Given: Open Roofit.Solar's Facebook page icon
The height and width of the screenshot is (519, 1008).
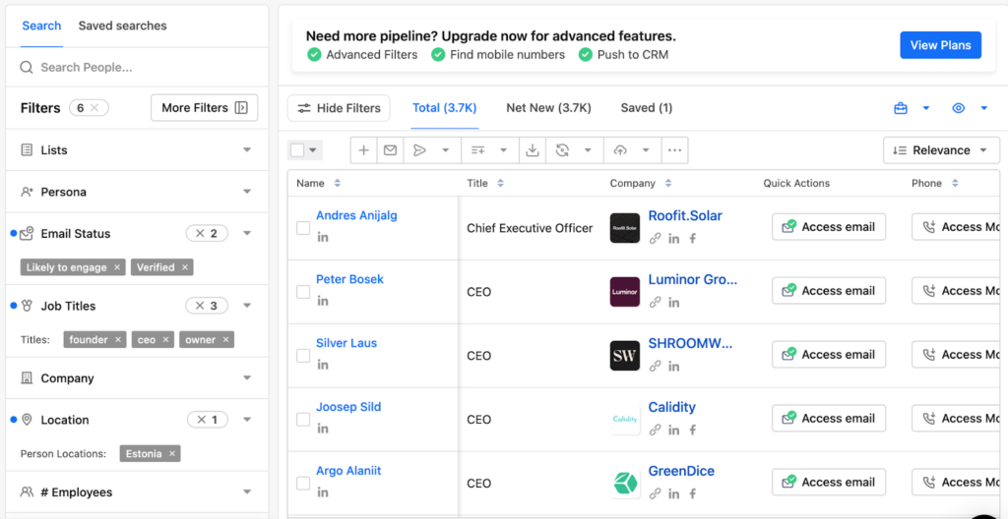Looking at the screenshot, I should click(x=692, y=239).
